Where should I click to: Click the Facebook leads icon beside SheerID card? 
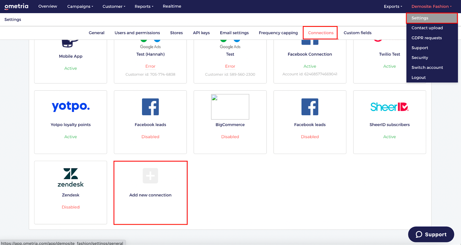click(310, 107)
